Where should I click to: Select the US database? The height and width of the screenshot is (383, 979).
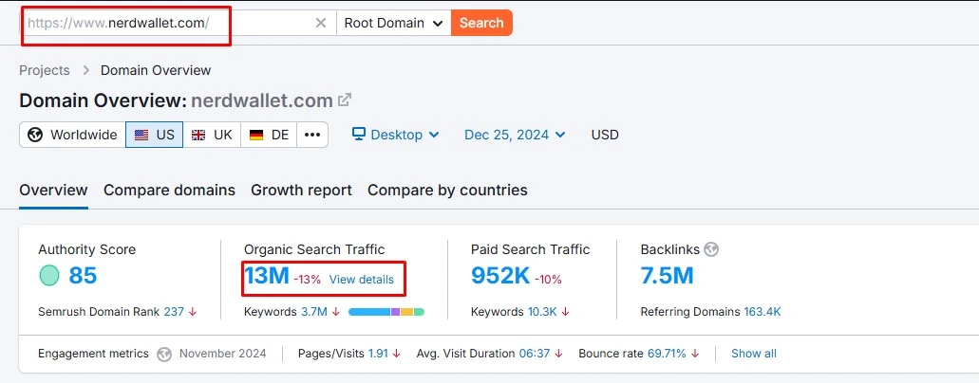[154, 135]
